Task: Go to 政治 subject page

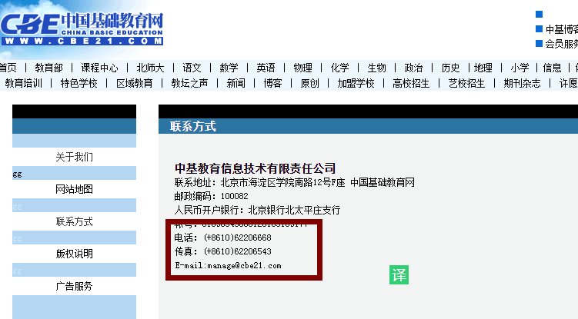Action: pyautogui.click(x=413, y=68)
